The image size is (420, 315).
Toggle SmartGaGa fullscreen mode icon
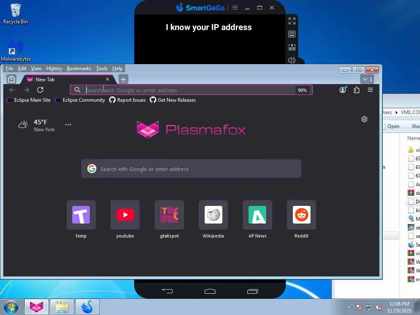292,21
